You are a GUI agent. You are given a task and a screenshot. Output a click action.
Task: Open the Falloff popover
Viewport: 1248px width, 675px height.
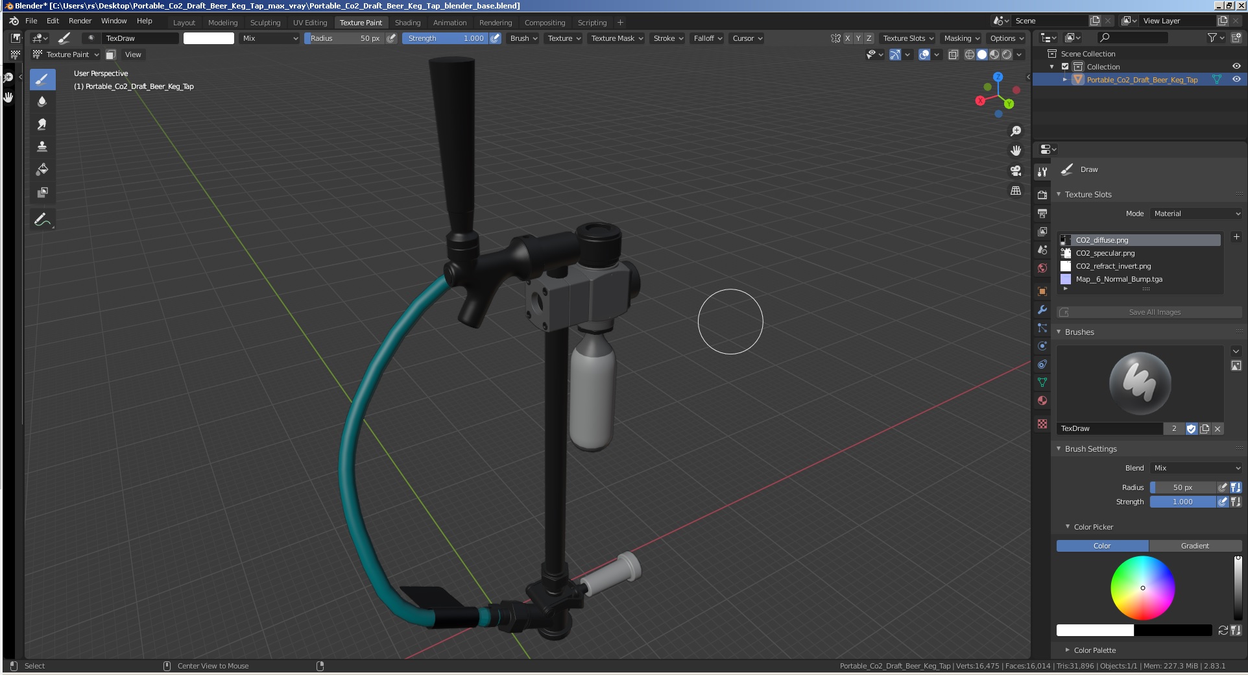[708, 38]
